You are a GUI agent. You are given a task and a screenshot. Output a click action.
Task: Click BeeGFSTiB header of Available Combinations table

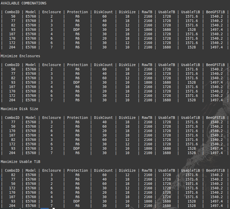215,12
